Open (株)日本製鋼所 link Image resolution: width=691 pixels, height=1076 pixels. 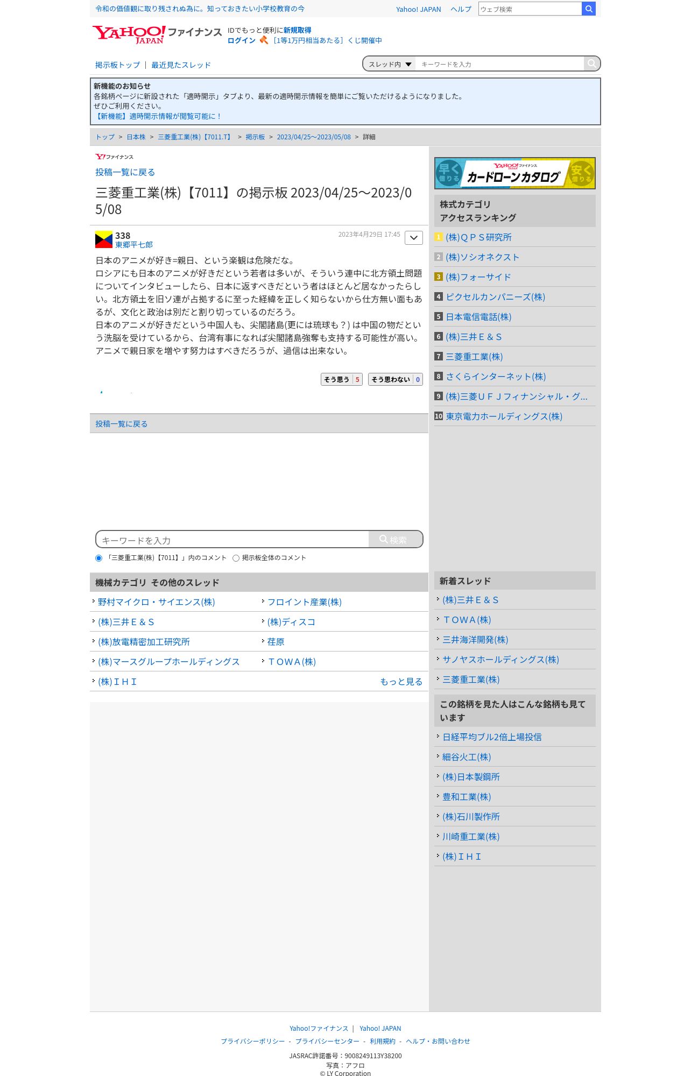point(471,777)
